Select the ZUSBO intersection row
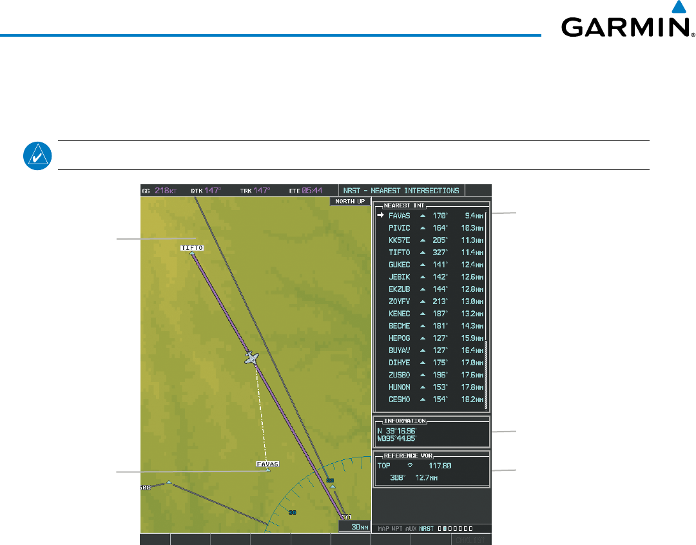Image resolution: width=696 pixels, height=545 pixels. pos(436,375)
